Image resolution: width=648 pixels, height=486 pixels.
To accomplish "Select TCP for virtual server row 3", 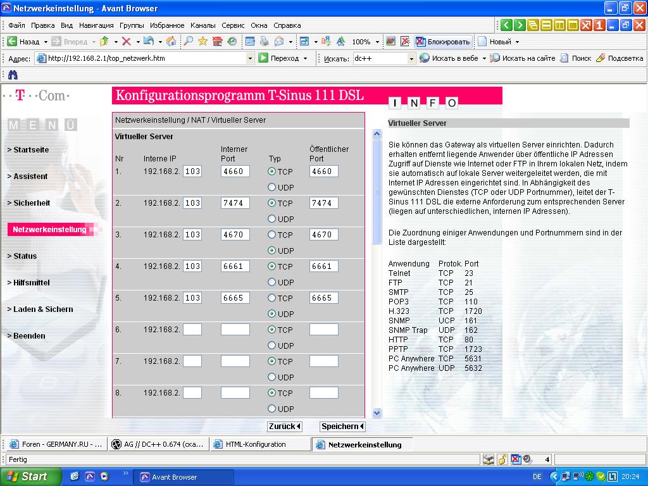I will [x=271, y=235].
